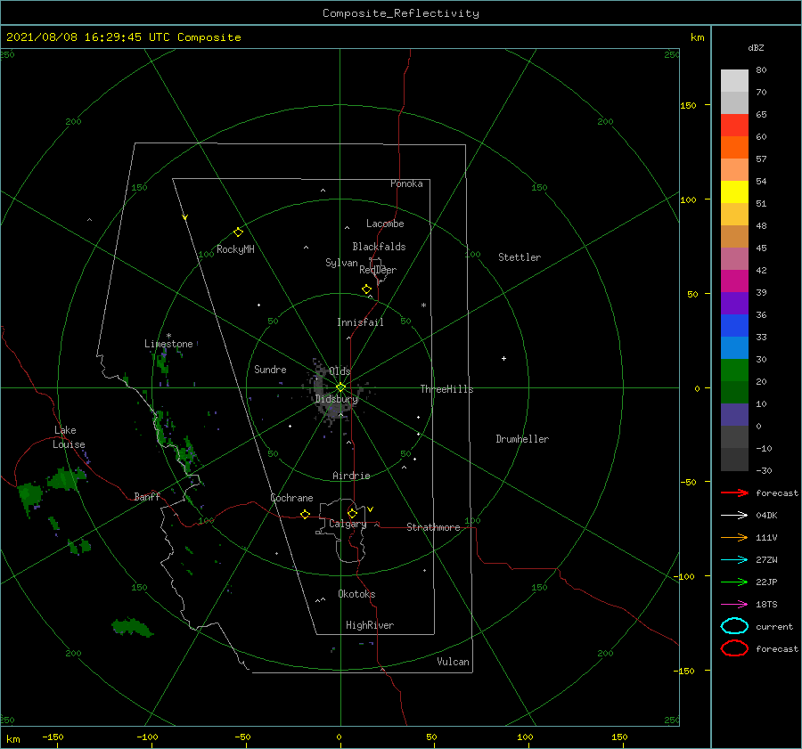Click the RockyMH label
Viewport: 802px width, 749px height.
click(x=235, y=249)
